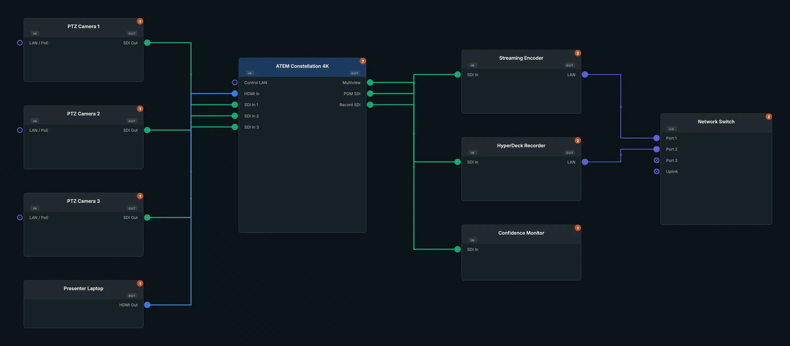Click the SDI In 2 label
This screenshot has height=346, width=790.
click(x=251, y=116)
